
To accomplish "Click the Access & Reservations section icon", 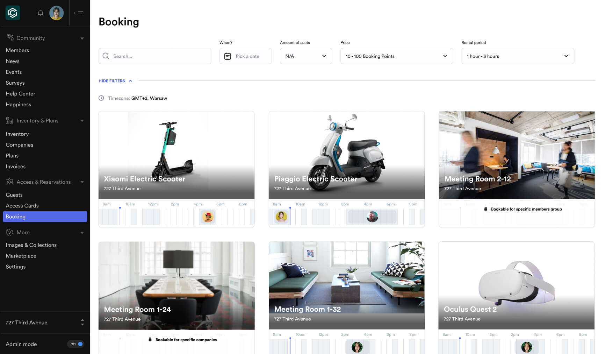I will click(x=9, y=182).
